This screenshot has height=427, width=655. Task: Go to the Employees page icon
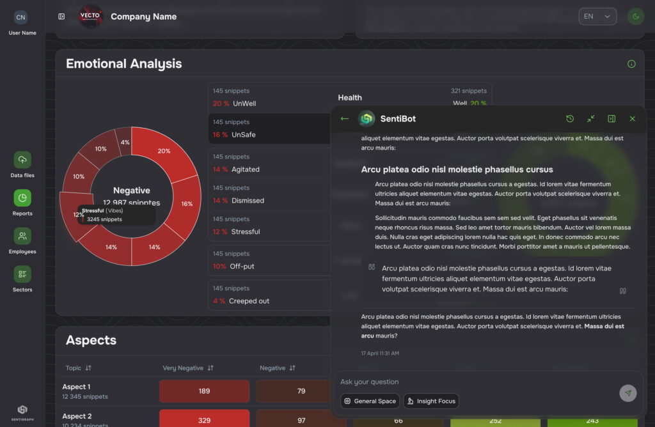coord(22,237)
